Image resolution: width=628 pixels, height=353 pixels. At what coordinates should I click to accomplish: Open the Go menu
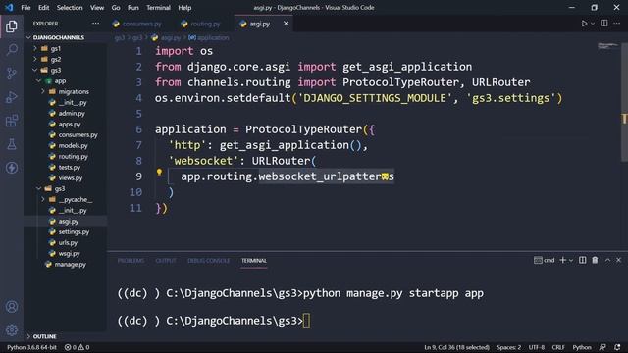[116, 8]
